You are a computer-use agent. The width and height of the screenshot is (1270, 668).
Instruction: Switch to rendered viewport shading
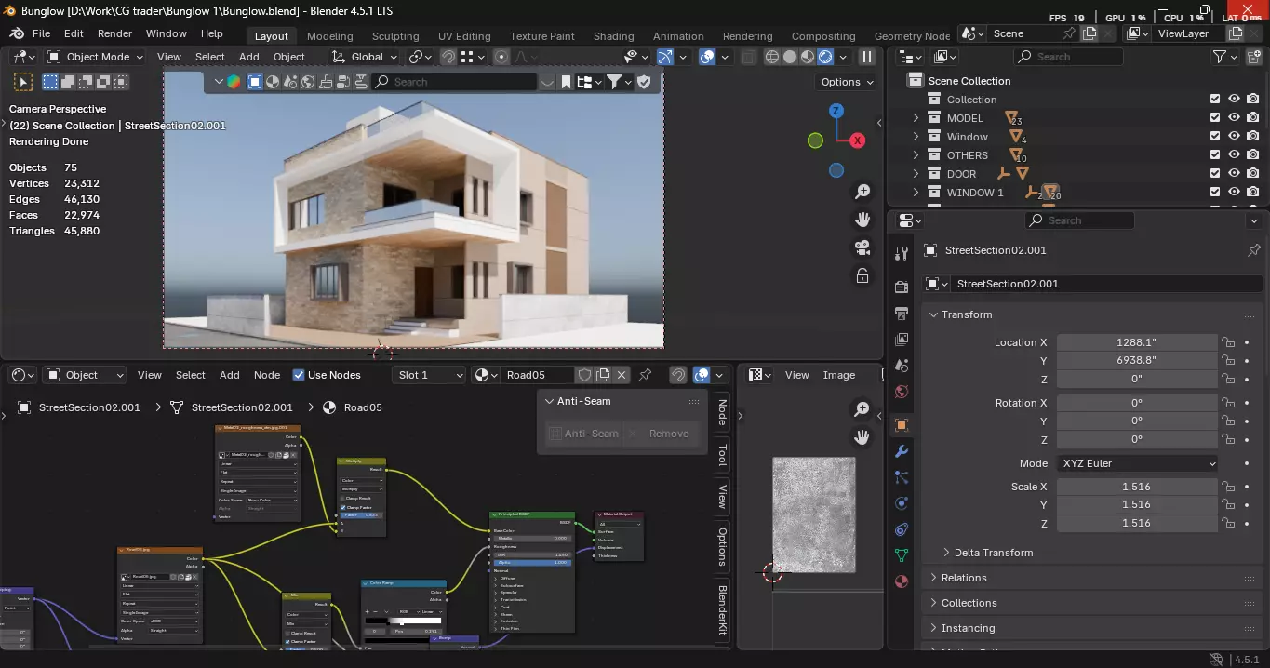[x=825, y=57]
